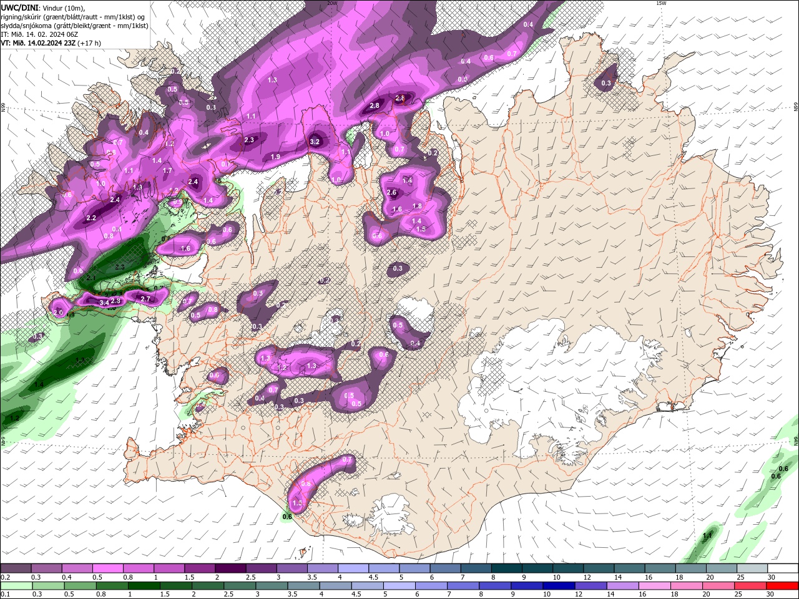
Task: Click the '2.7' precipitation value on the map
Action: tap(145, 299)
